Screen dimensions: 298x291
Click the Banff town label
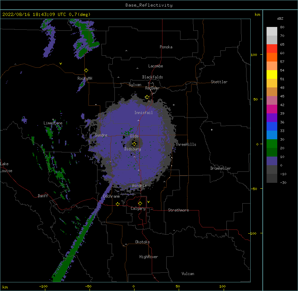point(43,196)
